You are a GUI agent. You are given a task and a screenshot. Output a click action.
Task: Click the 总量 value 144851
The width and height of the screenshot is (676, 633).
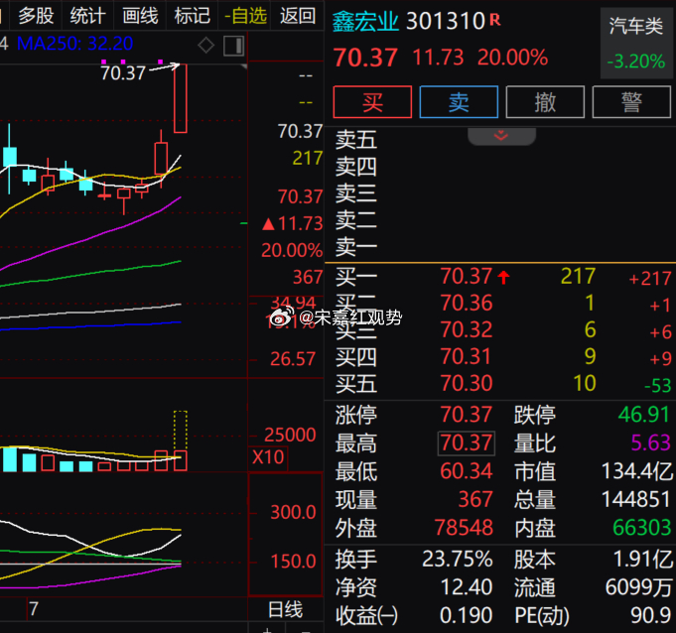(636, 500)
